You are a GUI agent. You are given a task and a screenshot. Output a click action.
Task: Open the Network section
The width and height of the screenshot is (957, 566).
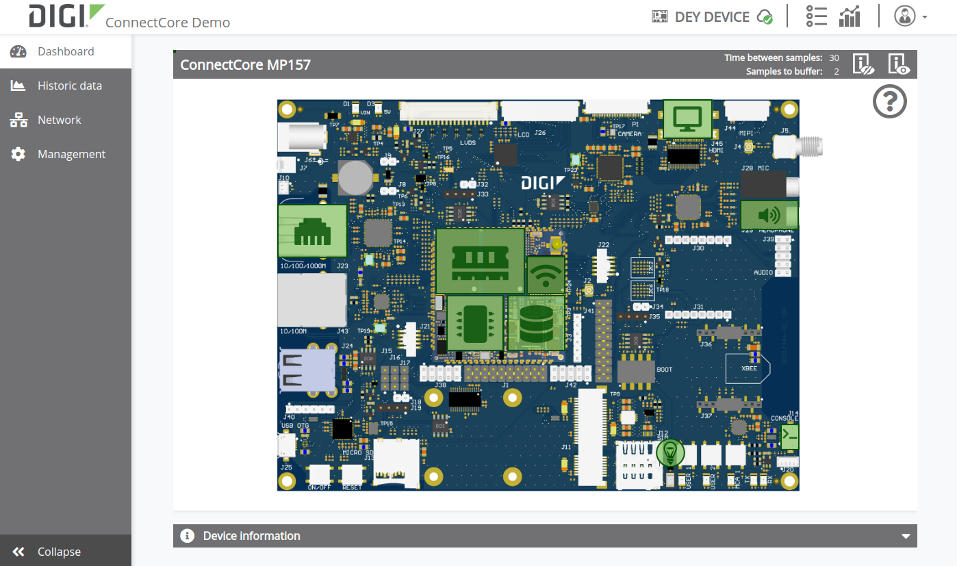coord(66,120)
